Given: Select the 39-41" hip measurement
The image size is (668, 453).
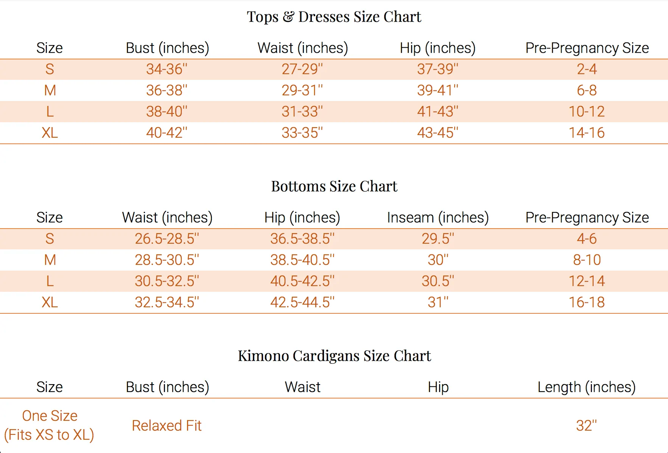Looking at the screenshot, I should 438,90.
